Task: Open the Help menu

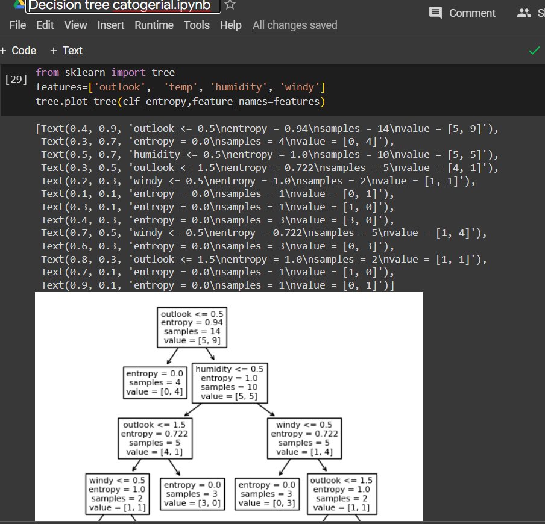Action: tap(230, 25)
